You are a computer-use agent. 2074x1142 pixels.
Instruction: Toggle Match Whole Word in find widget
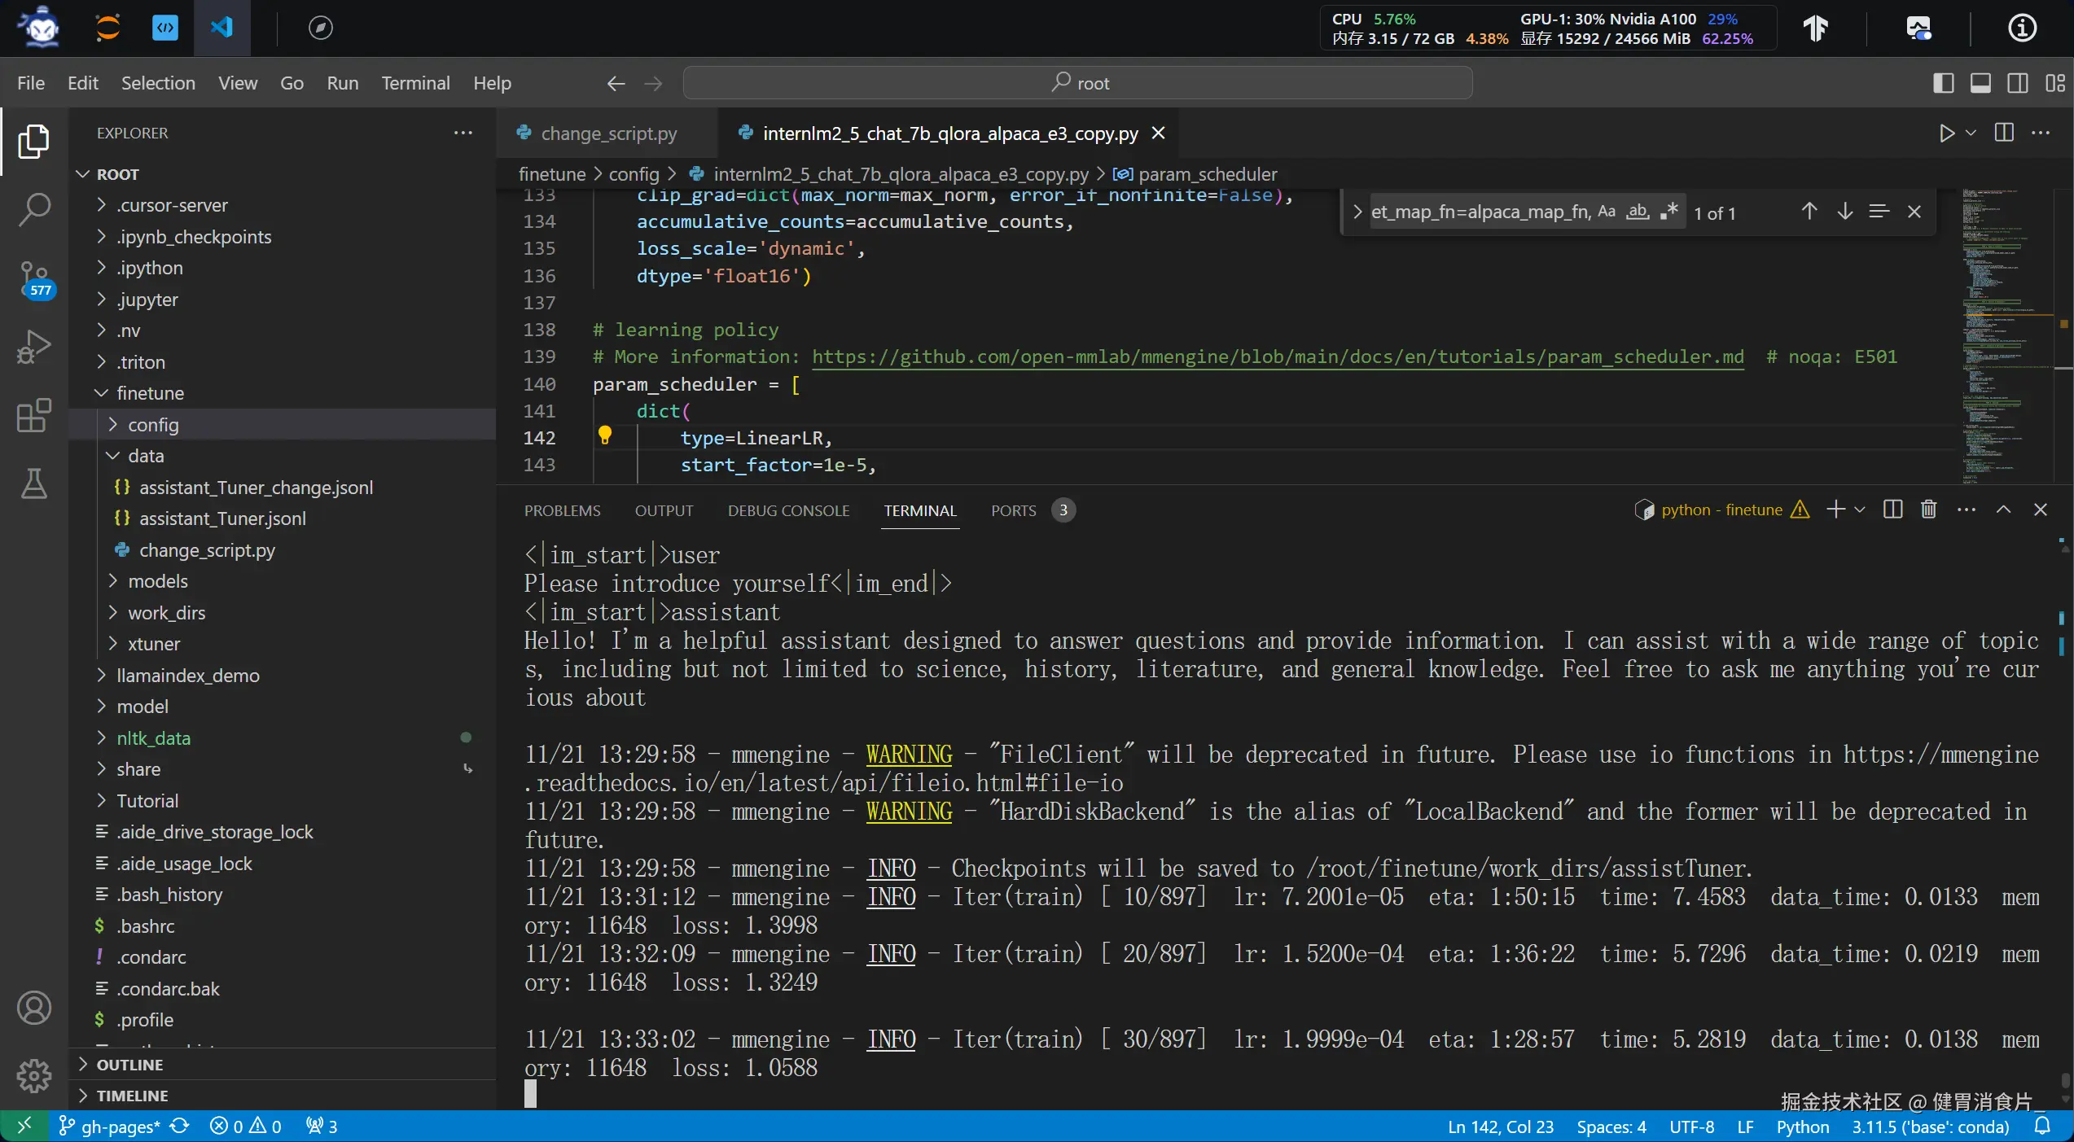pyautogui.click(x=1638, y=212)
